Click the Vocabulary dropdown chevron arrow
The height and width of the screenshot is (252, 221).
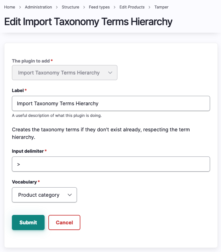point(70,195)
